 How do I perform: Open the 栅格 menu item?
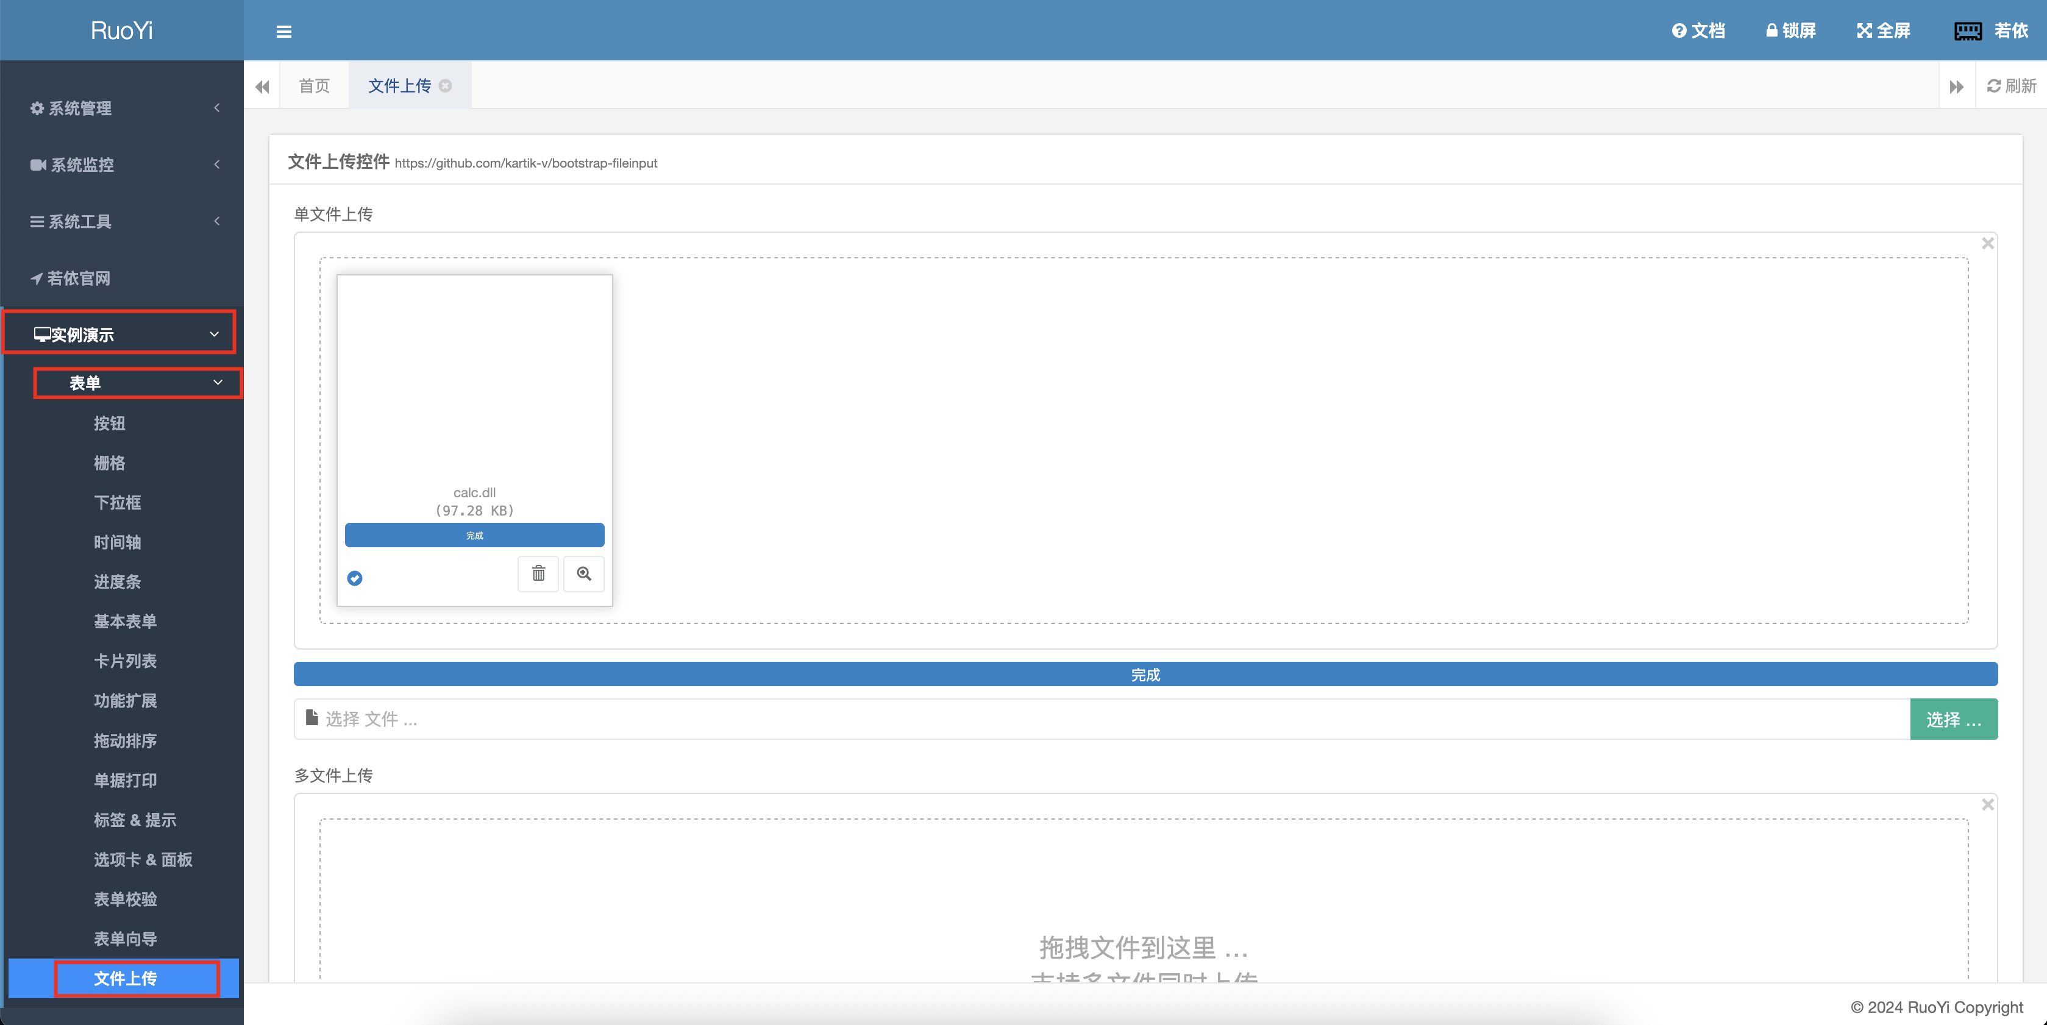[110, 463]
